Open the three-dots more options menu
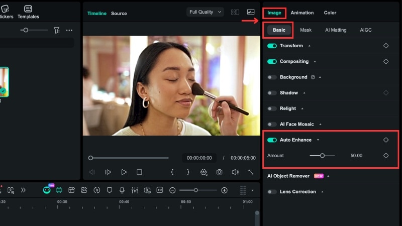This screenshot has width=402, height=226. pyautogui.click(x=69, y=30)
